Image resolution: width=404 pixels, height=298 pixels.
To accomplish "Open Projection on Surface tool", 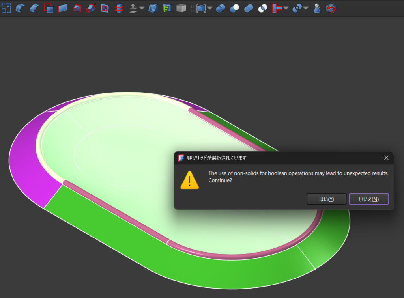I will pos(167,8).
